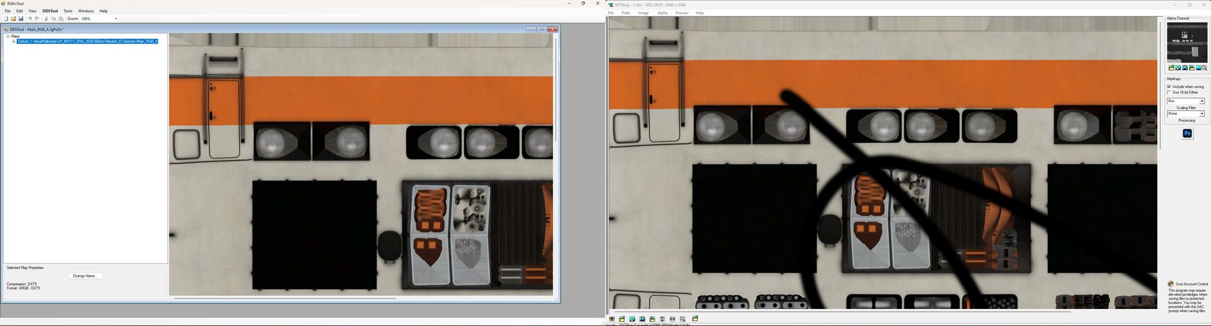Open Image menu in DXTBmp

tap(643, 13)
